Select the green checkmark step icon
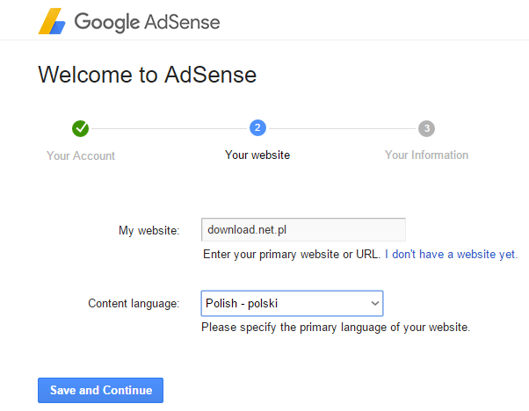The image size is (529, 411). click(80, 128)
